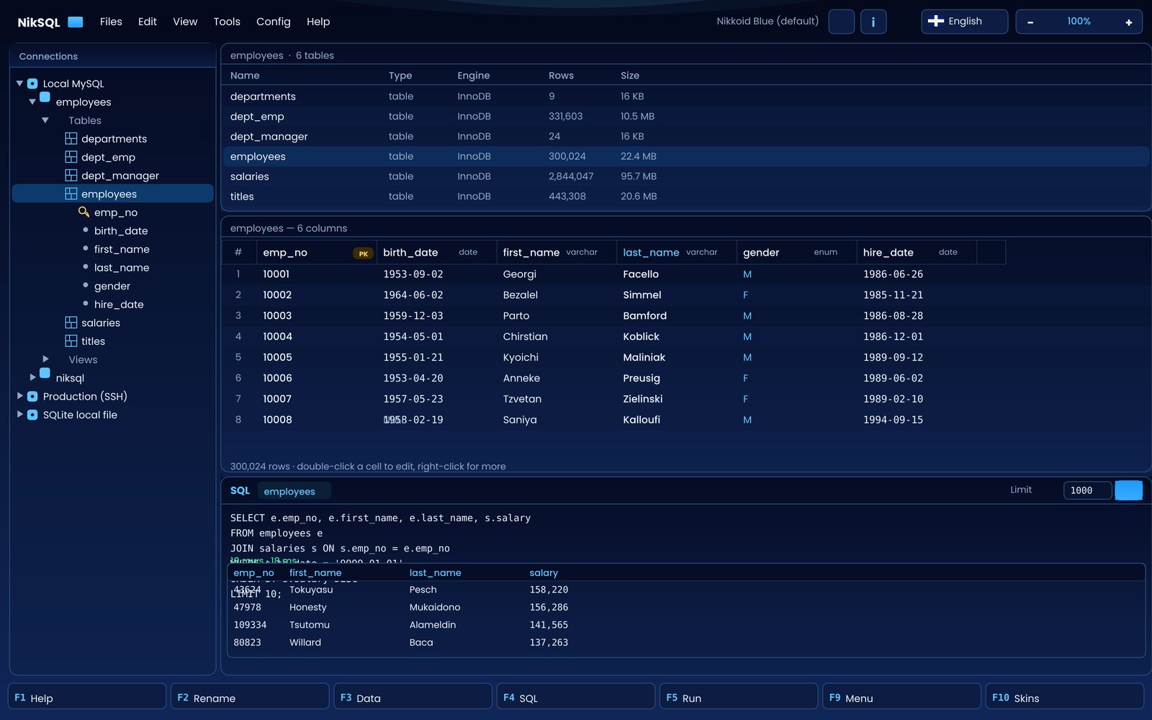Open the info 'i' button
Viewport: 1152px width, 720px height.
[x=873, y=22]
